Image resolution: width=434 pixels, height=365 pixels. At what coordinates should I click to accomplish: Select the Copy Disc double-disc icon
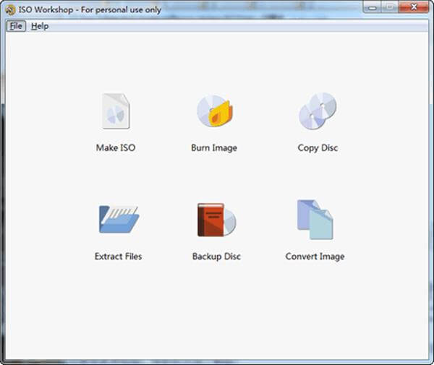(318, 111)
